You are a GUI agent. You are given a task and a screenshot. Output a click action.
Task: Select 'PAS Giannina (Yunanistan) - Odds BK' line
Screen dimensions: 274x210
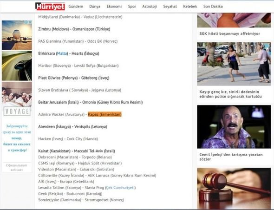coord(78,41)
